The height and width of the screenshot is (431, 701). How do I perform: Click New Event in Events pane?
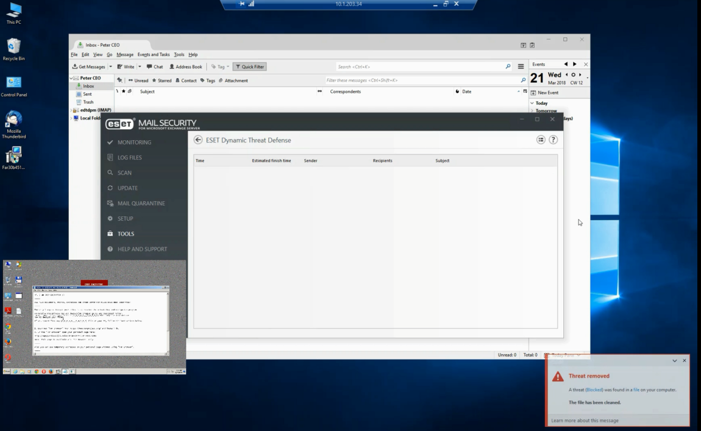coord(544,93)
